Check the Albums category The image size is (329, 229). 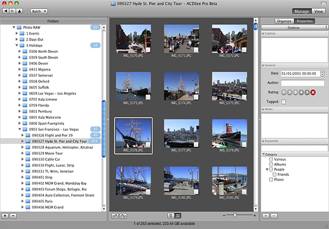[x=271, y=164]
